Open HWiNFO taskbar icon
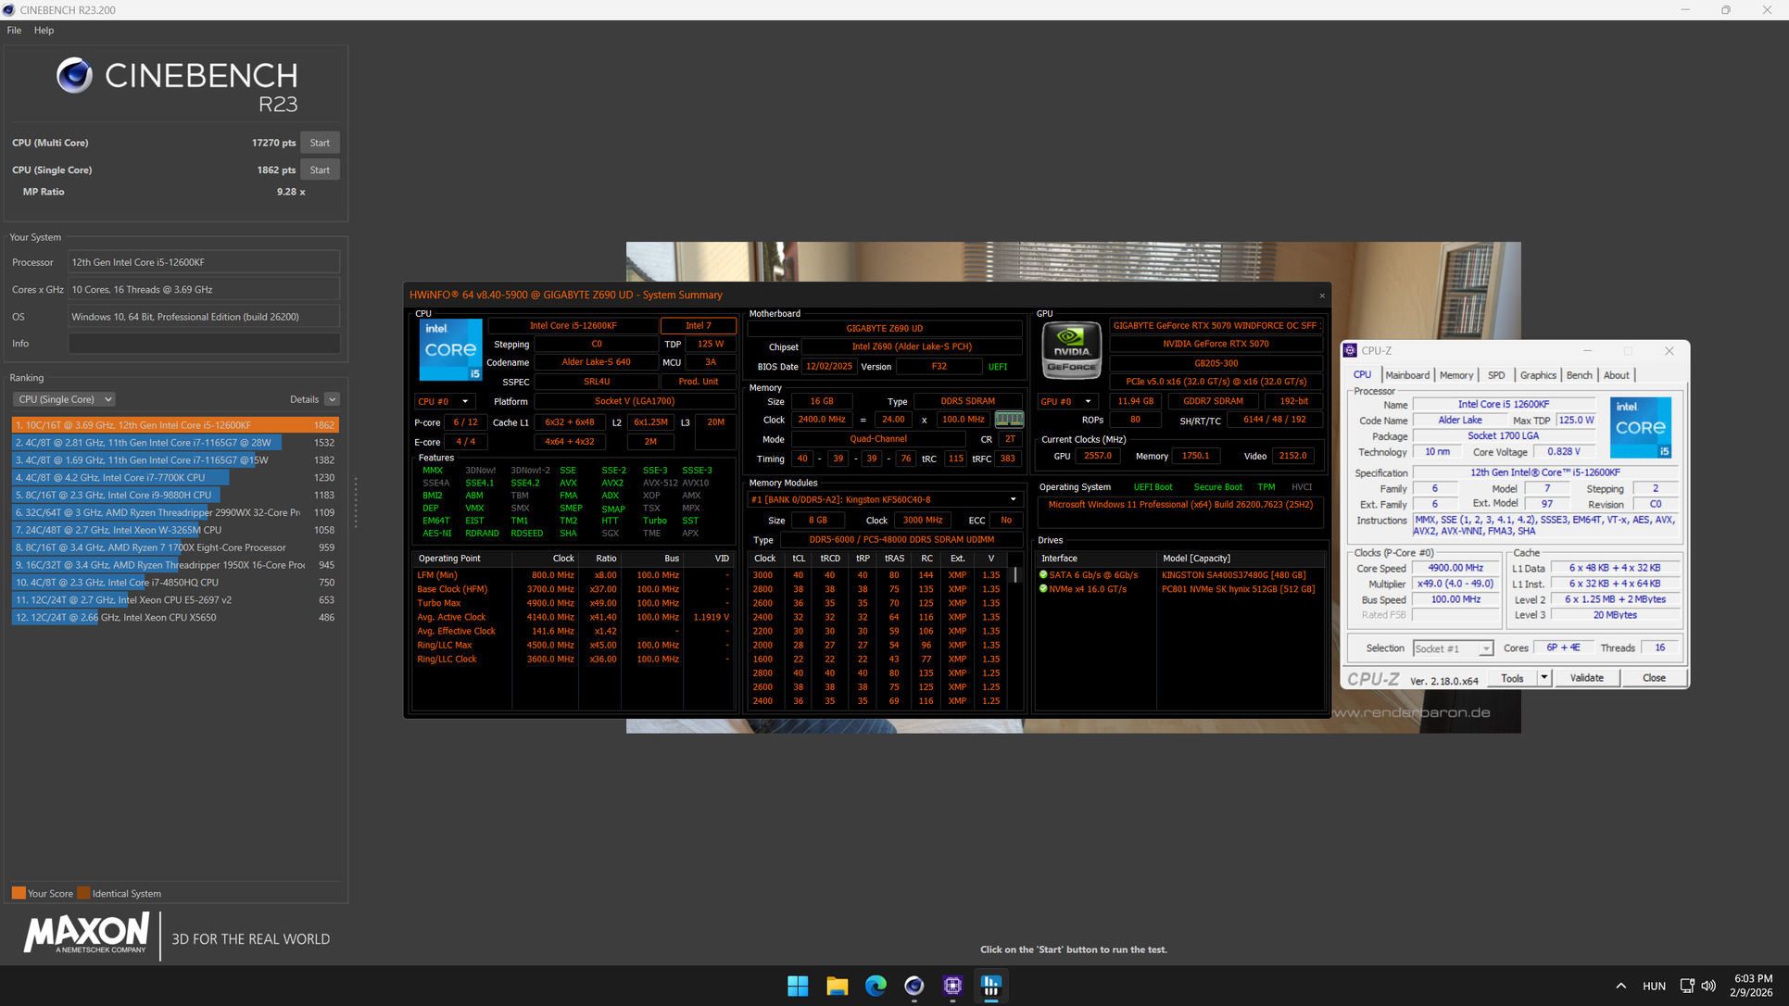The image size is (1789, 1006). coord(990,986)
